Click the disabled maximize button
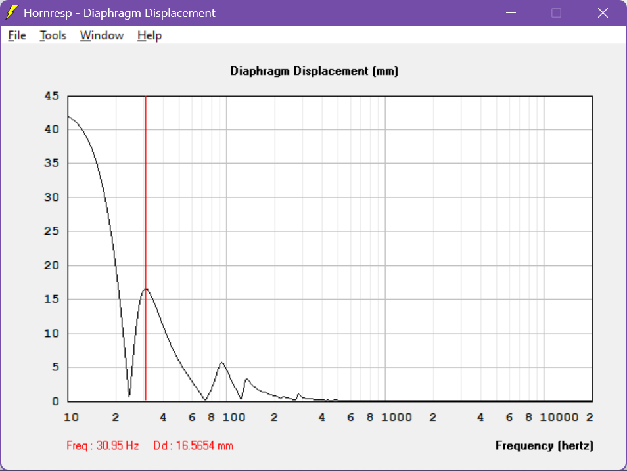Screen dimensions: 627x471 556,12
